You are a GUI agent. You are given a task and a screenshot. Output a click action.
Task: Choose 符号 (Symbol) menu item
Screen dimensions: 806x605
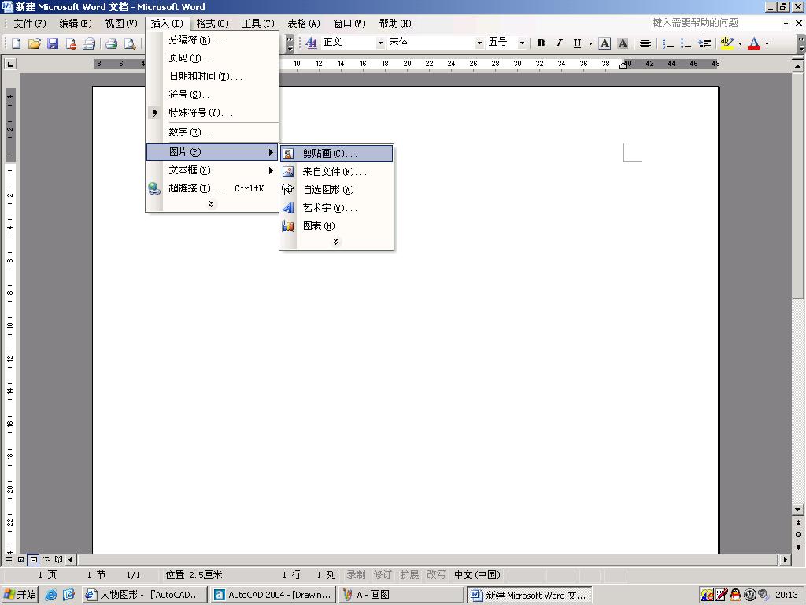[x=213, y=95]
